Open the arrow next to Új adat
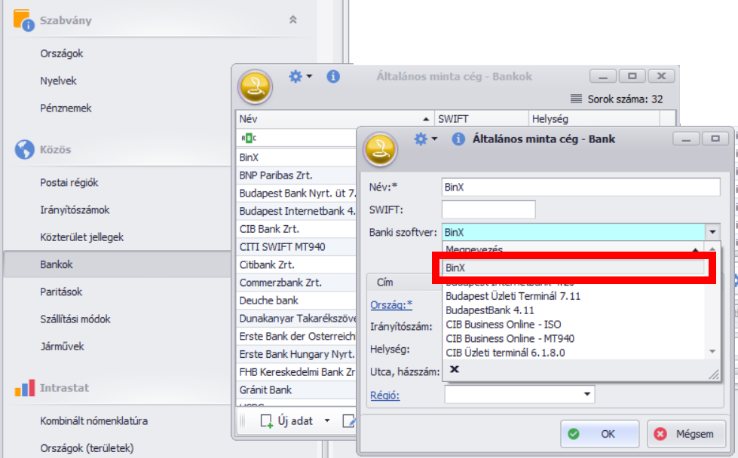The image size is (738, 458). coord(327,421)
